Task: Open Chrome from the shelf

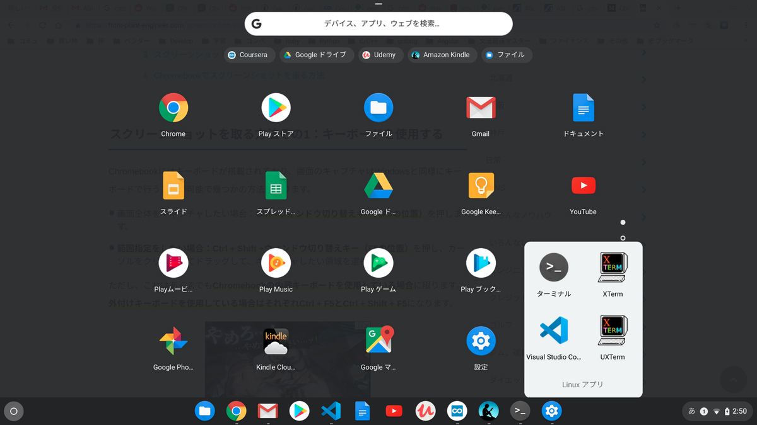Action: tap(237, 411)
